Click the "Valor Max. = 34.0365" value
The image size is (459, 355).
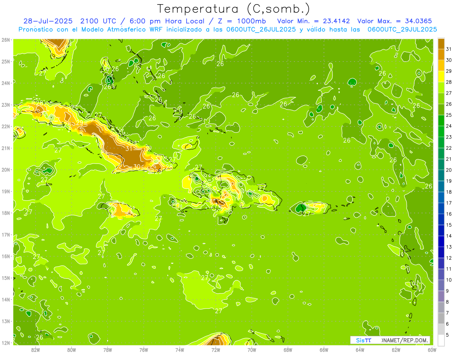pos(396,21)
